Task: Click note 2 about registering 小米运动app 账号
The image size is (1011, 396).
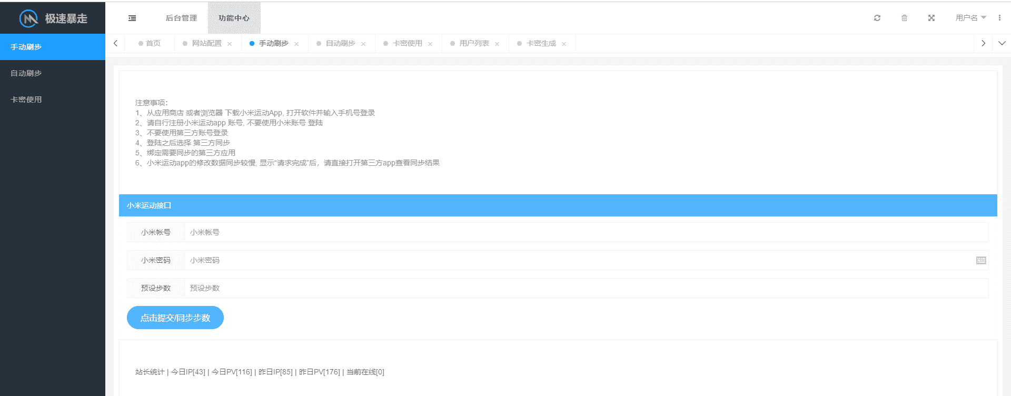Action: click(229, 123)
